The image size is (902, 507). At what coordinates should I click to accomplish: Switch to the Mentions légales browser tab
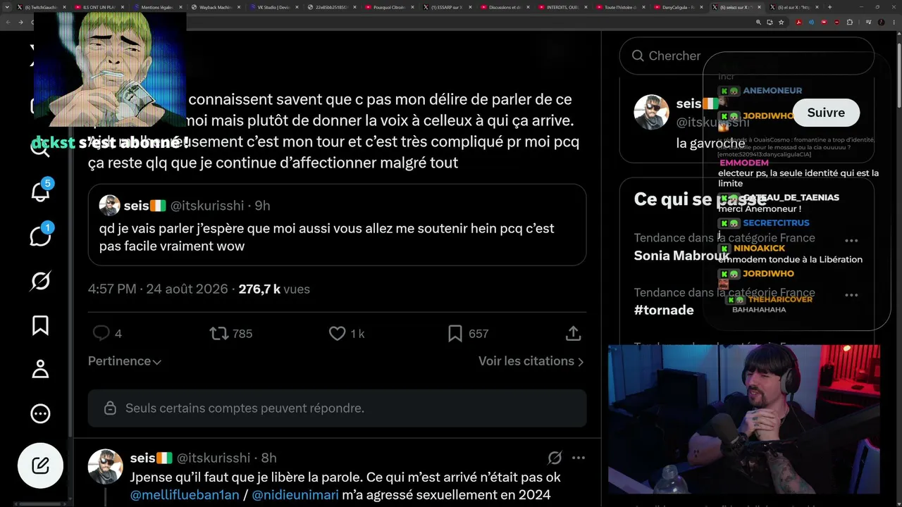[158, 7]
